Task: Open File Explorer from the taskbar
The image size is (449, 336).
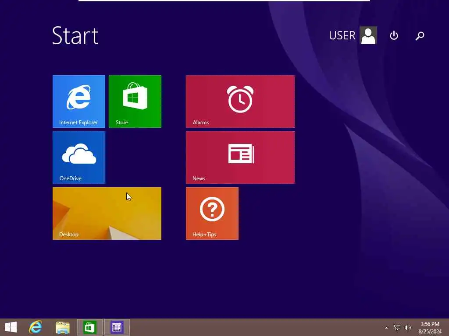Action: (62, 327)
